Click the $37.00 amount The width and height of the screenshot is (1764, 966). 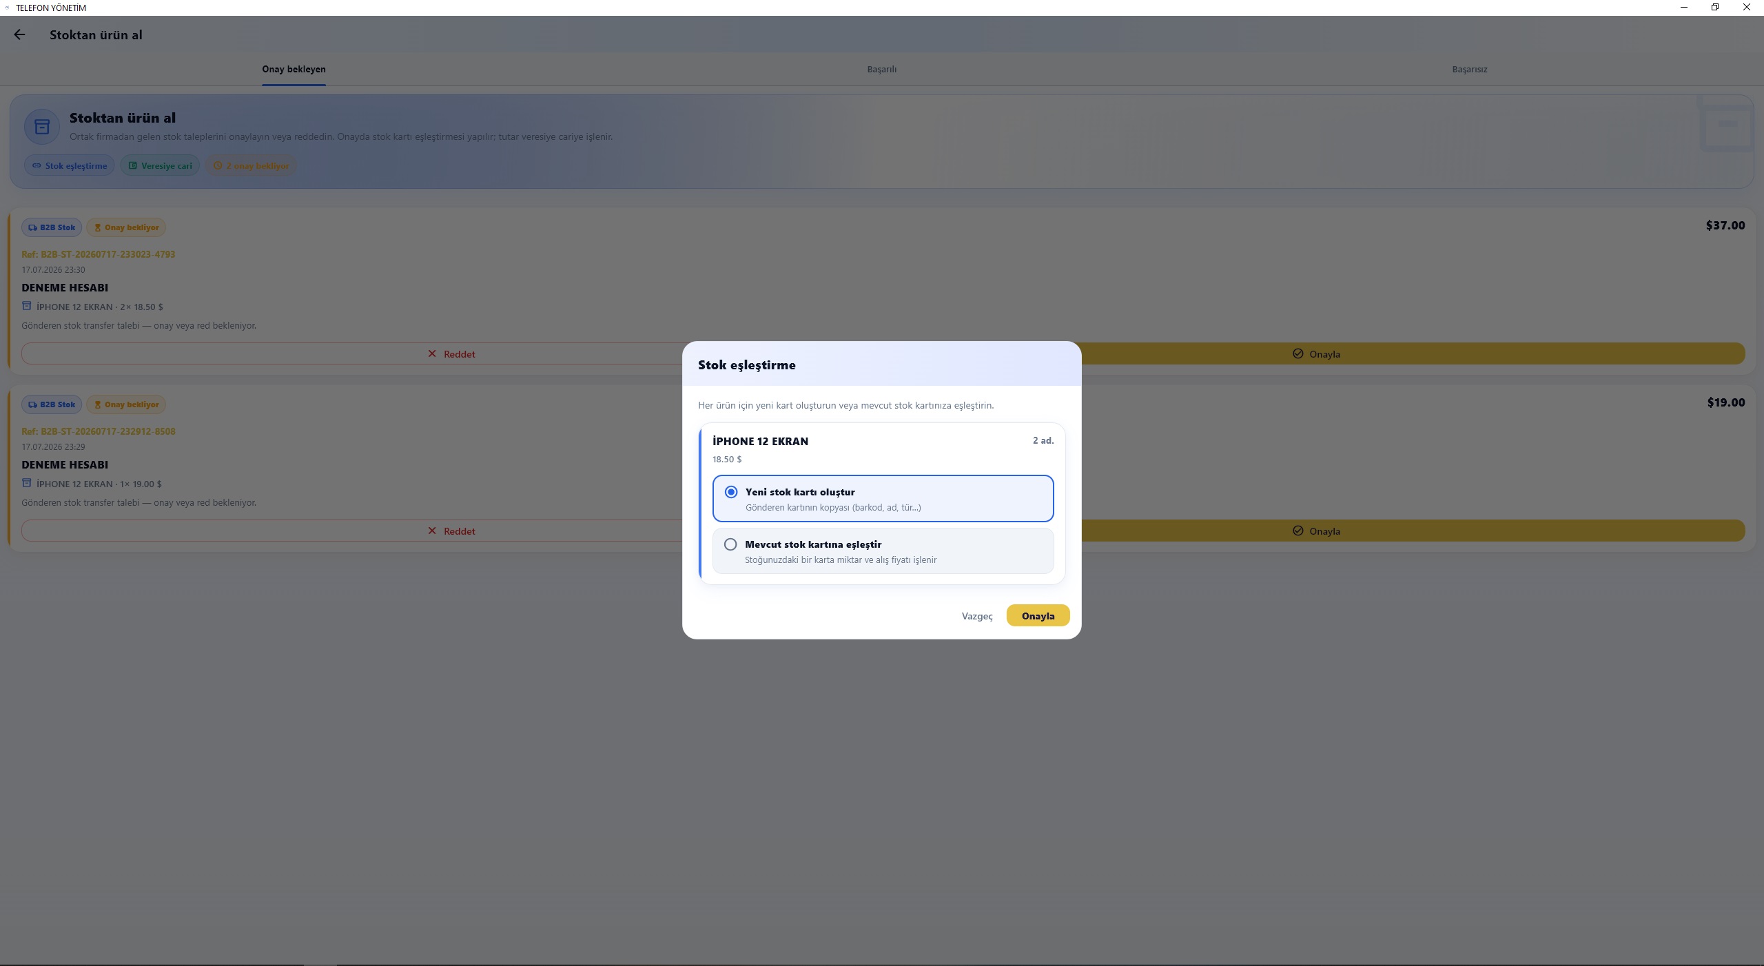1725,225
